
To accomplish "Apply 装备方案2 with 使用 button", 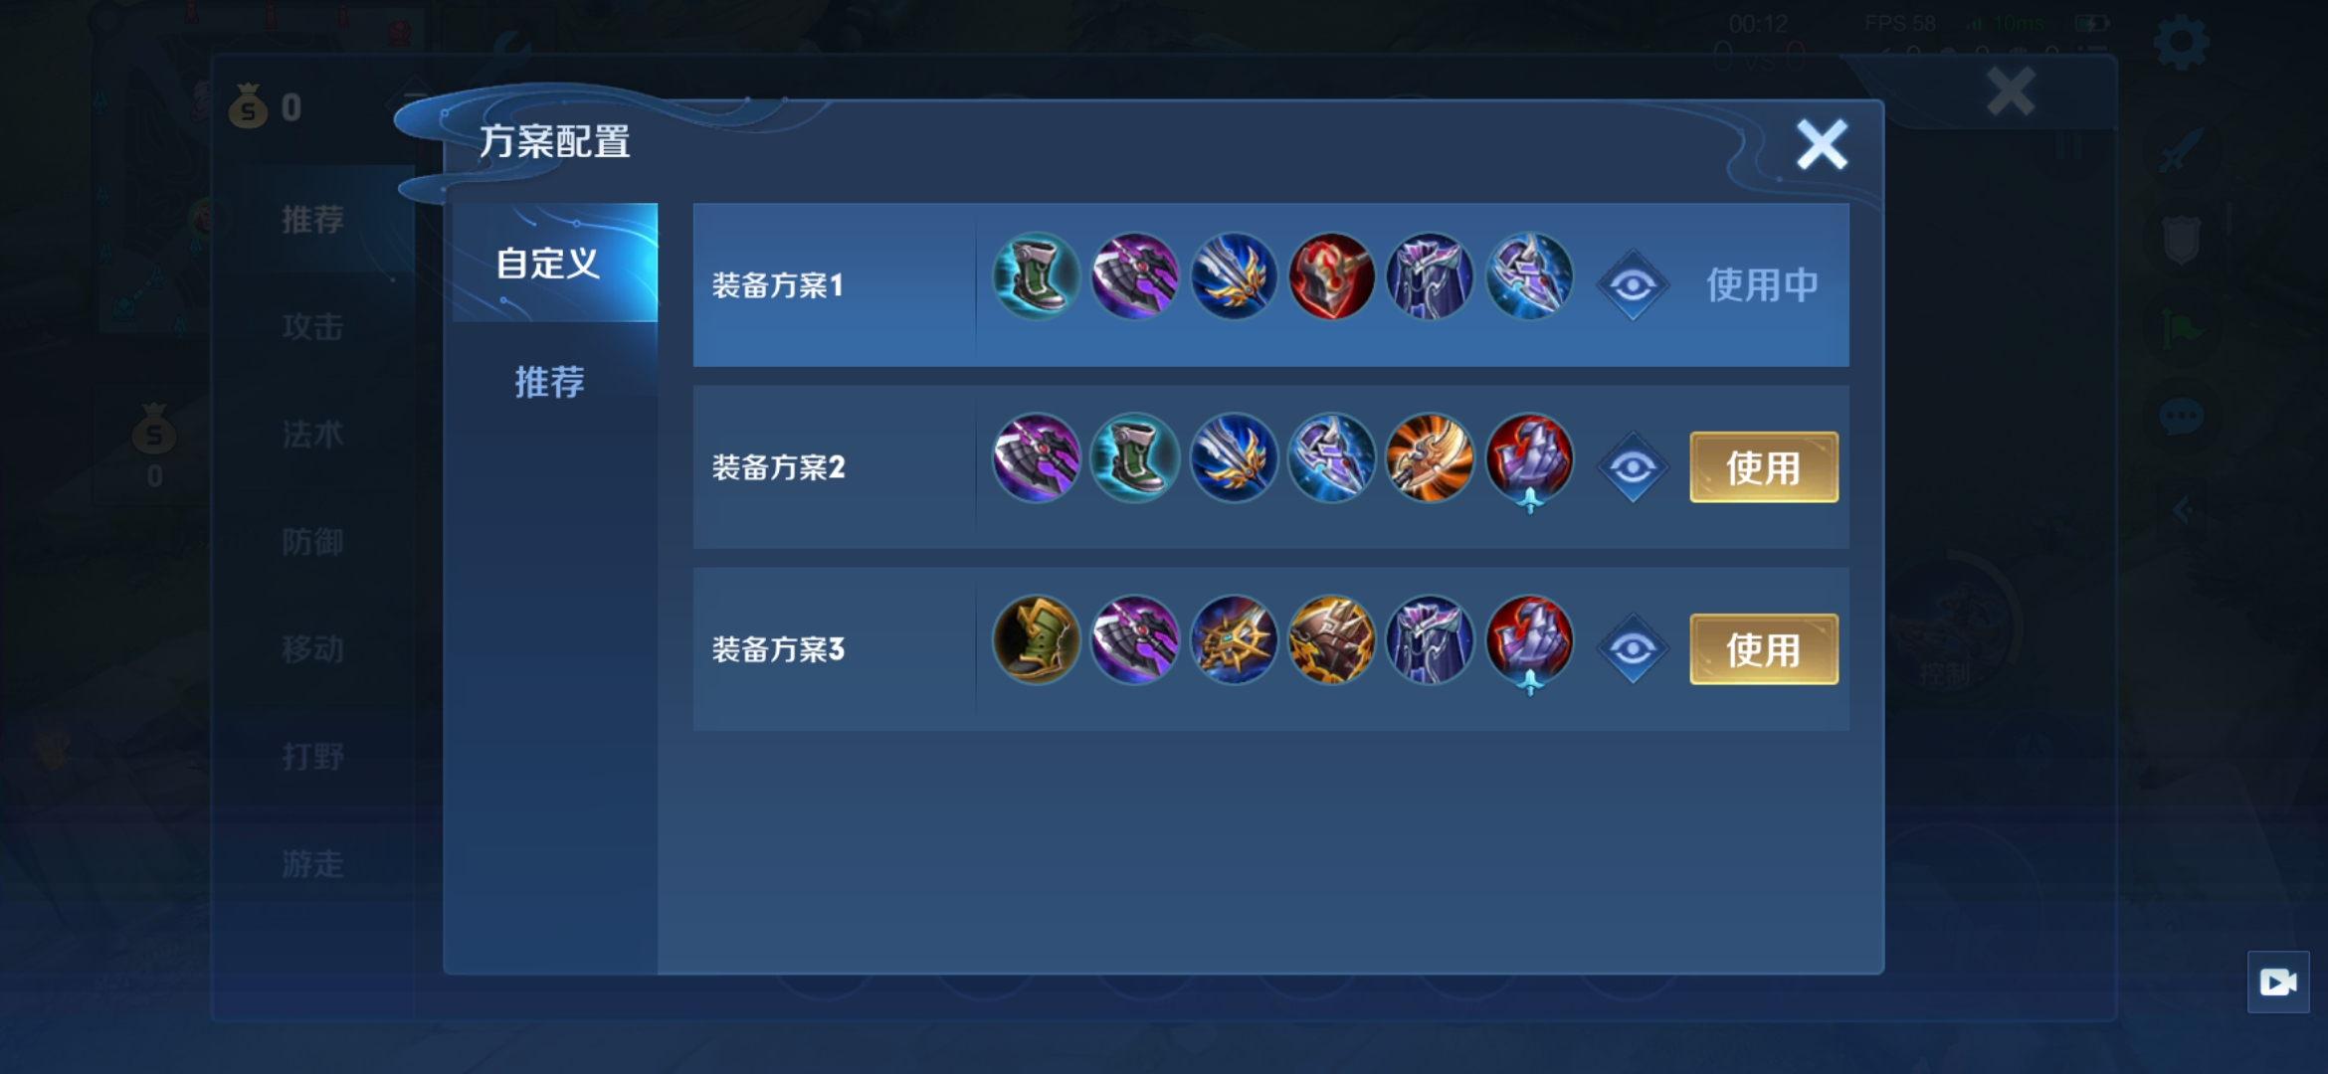I will pos(1764,467).
